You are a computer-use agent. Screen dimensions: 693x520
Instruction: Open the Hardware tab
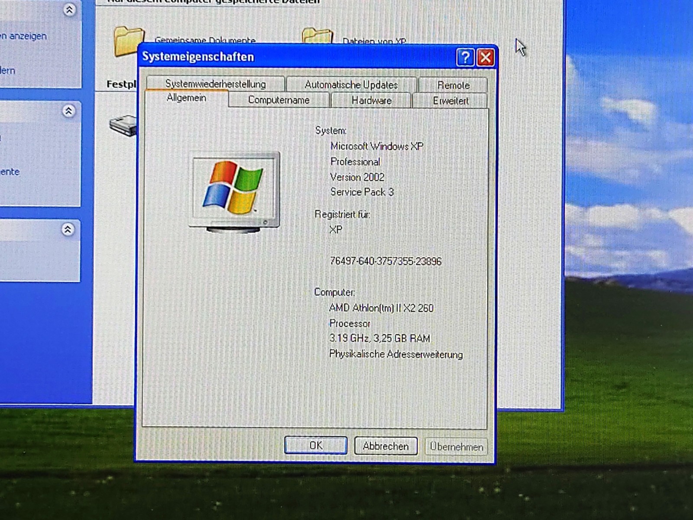click(x=371, y=101)
